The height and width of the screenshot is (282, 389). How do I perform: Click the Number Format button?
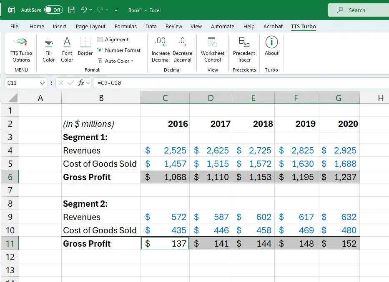pos(119,50)
